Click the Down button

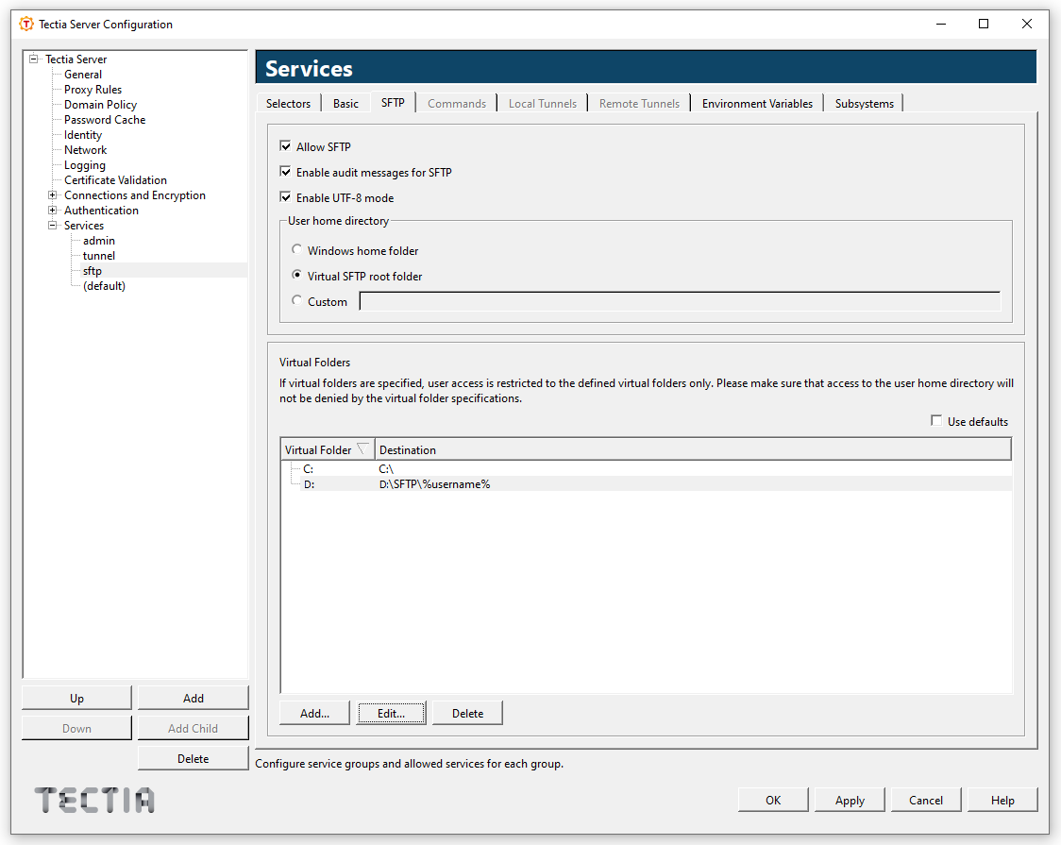tap(77, 729)
